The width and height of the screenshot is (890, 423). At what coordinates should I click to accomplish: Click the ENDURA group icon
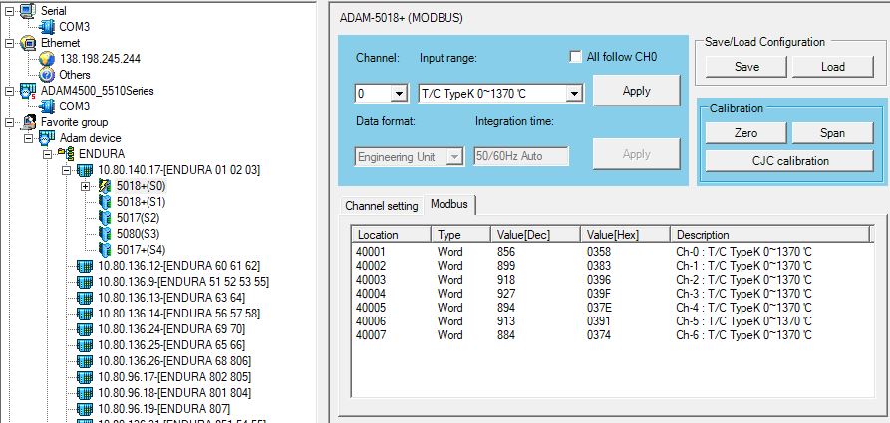[x=66, y=153]
